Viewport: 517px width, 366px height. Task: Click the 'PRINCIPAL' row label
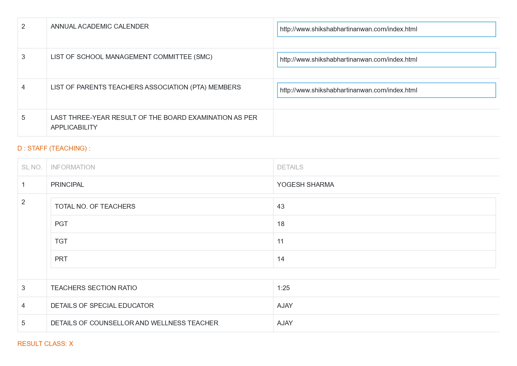pyautogui.click(x=67, y=184)
